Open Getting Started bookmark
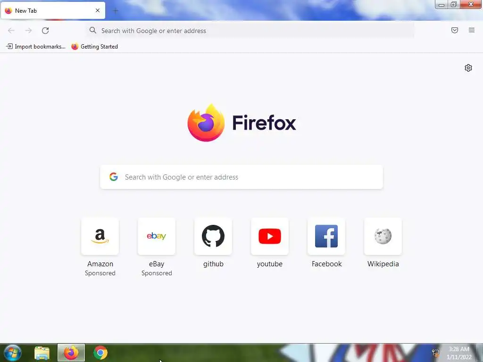Image resolution: width=483 pixels, height=362 pixels. click(94, 47)
